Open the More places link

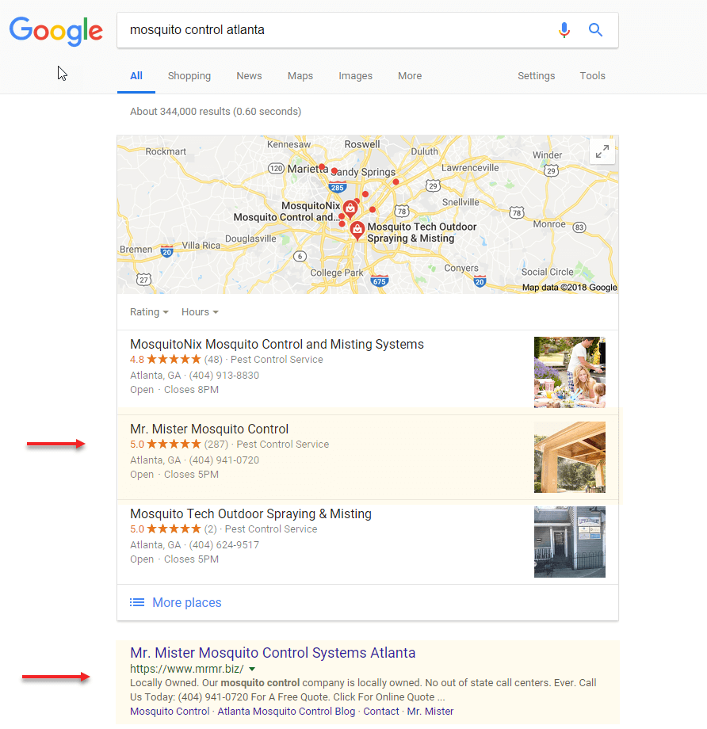[x=187, y=602]
